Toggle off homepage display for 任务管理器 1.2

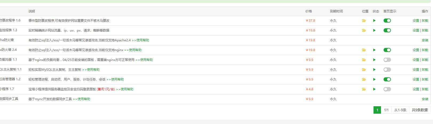pyautogui.click(x=387, y=79)
